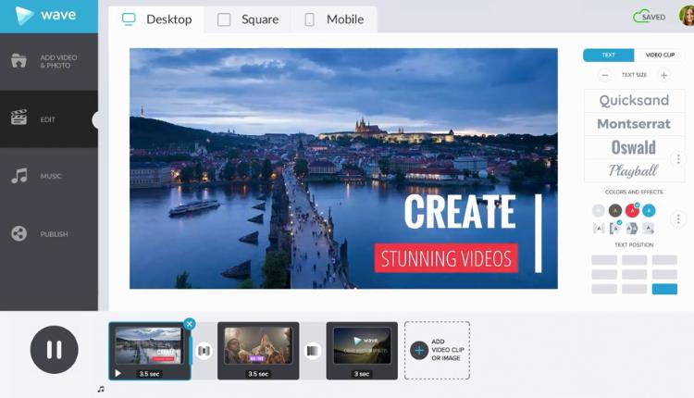The height and width of the screenshot is (398, 694).
Task: Remove the first clip with X button
Action: [189, 324]
